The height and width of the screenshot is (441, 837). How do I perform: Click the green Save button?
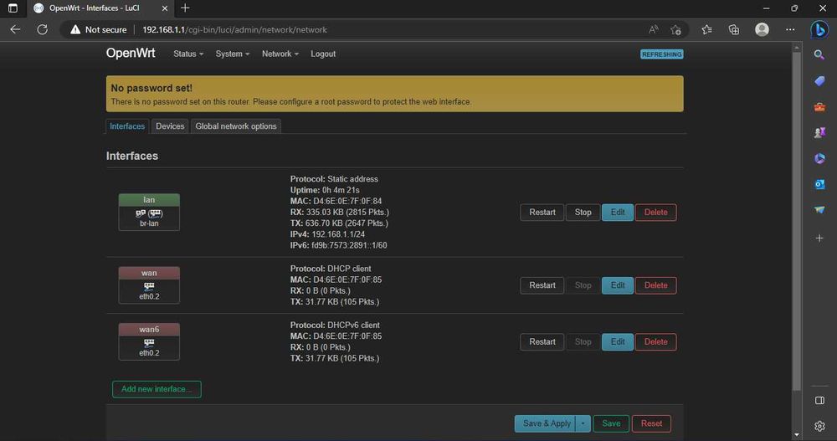tap(611, 423)
